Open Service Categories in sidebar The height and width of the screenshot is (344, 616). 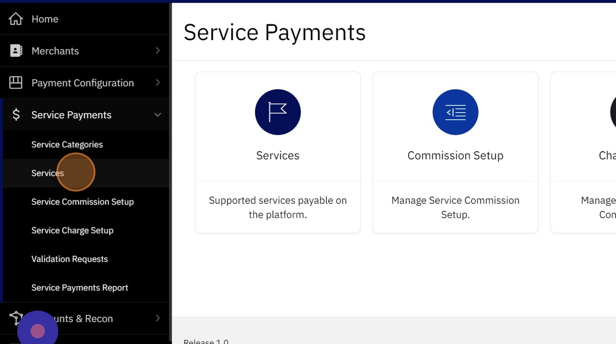click(x=67, y=145)
